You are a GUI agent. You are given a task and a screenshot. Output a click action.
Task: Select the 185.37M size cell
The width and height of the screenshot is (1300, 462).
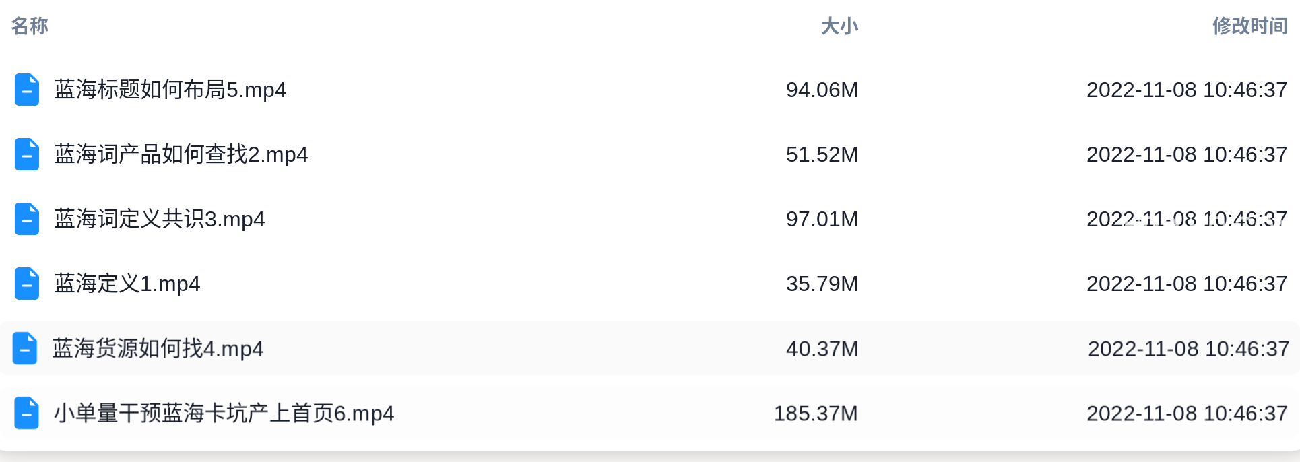[816, 413]
